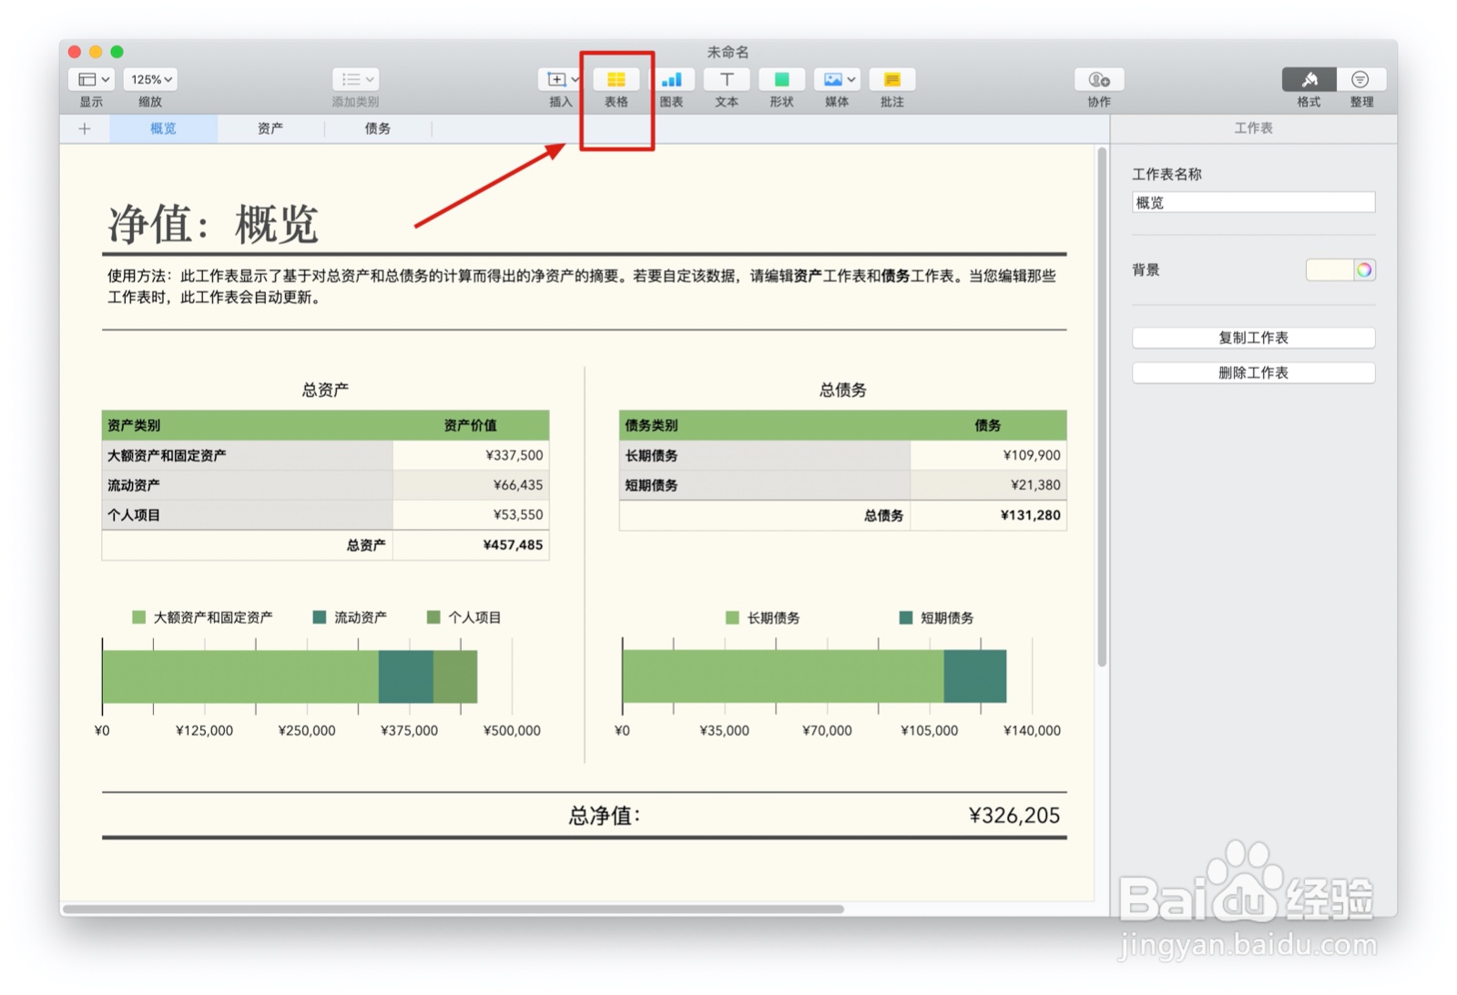Viewport: 1457px width, 995px height.
Task: Open the 125% zoom dropdown
Action: pos(149,80)
